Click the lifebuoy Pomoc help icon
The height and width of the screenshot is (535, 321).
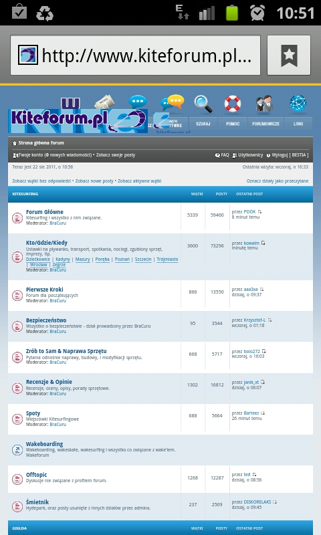tap(233, 104)
